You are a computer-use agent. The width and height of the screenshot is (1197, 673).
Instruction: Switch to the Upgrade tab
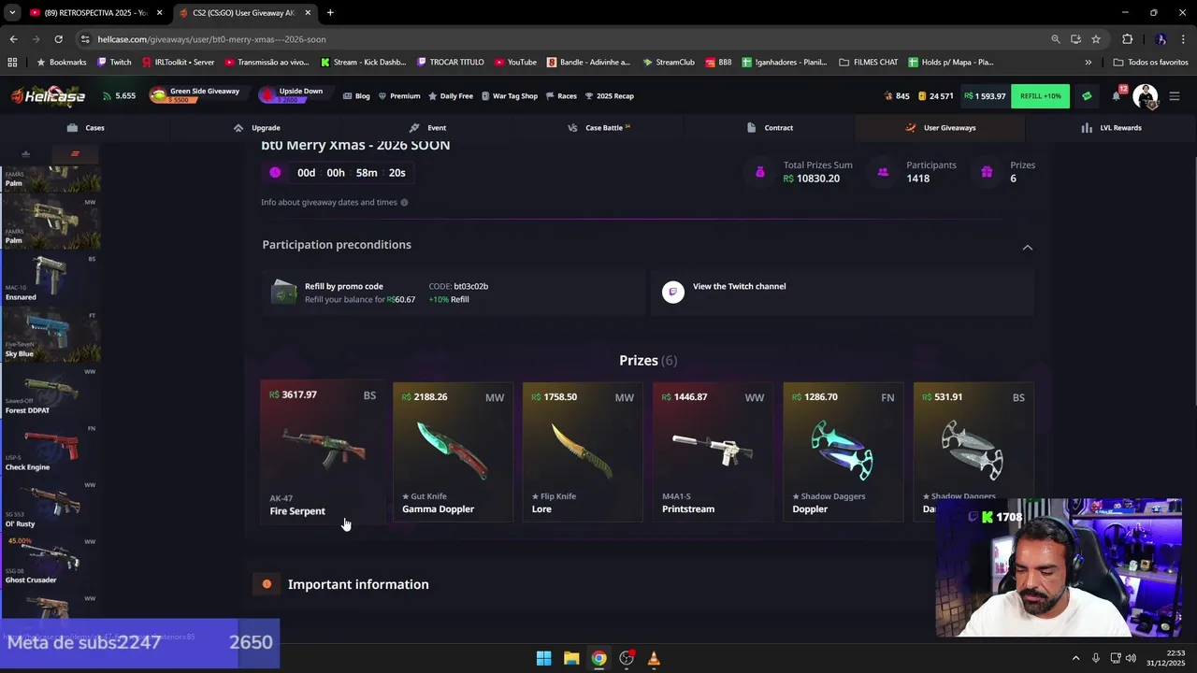coord(256,128)
